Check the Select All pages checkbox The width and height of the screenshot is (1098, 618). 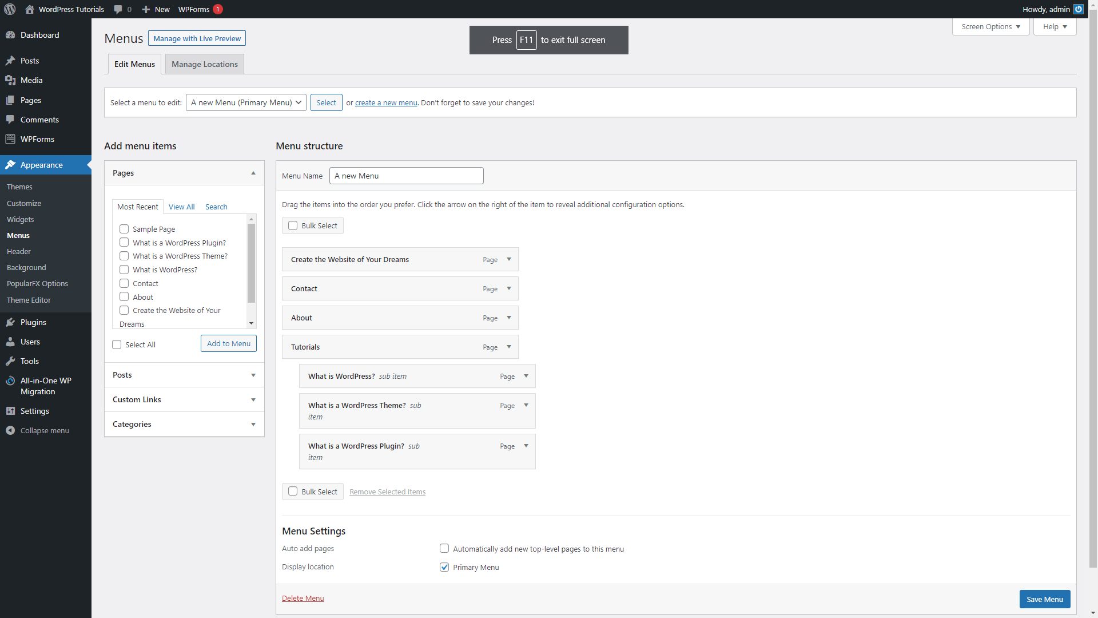(x=116, y=344)
